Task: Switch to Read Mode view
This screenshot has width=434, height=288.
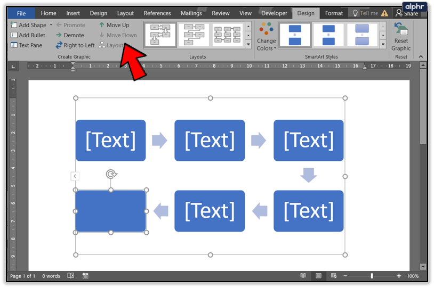Action: point(303,276)
